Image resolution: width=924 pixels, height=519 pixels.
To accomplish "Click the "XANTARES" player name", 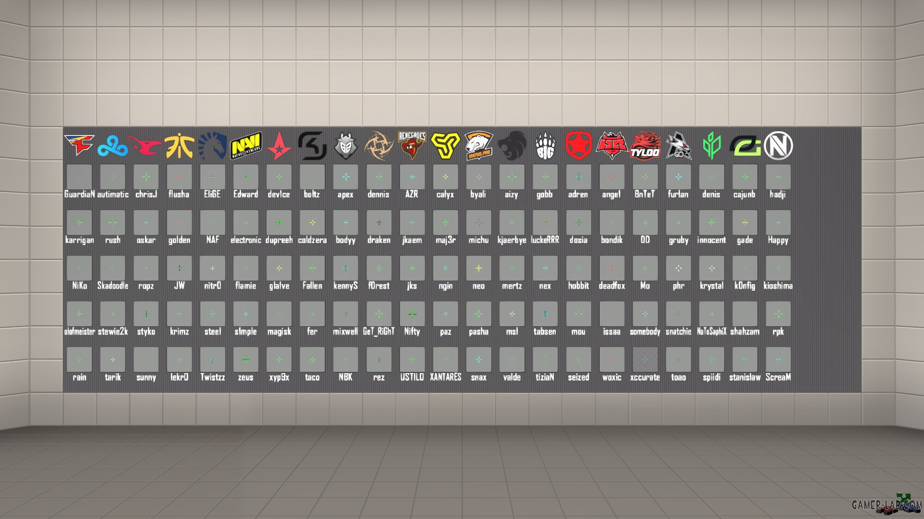I will pyautogui.click(x=445, y=377).
